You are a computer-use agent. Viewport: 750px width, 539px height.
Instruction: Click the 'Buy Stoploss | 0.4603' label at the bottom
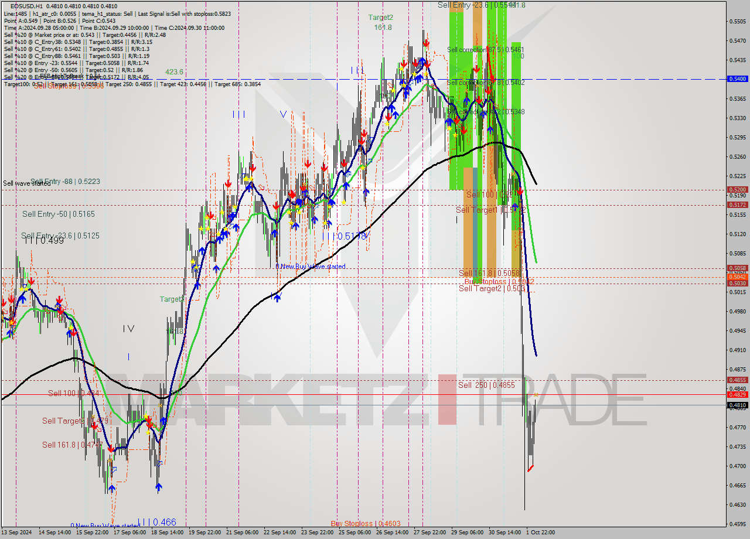[x=366, y=523]
